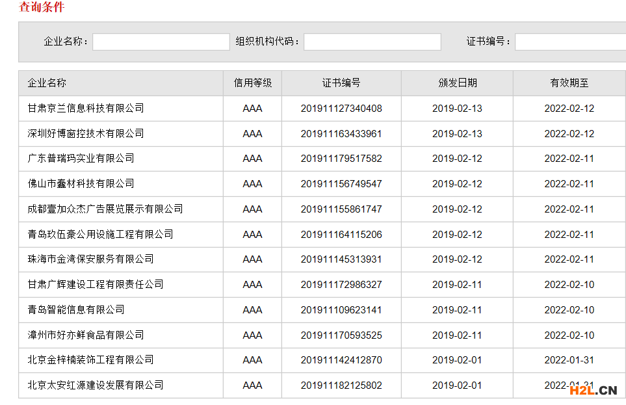The height and width of the screenshot is (405, 626).
Task: Click certificate number 201911109623141
Action: click(341, 310)
